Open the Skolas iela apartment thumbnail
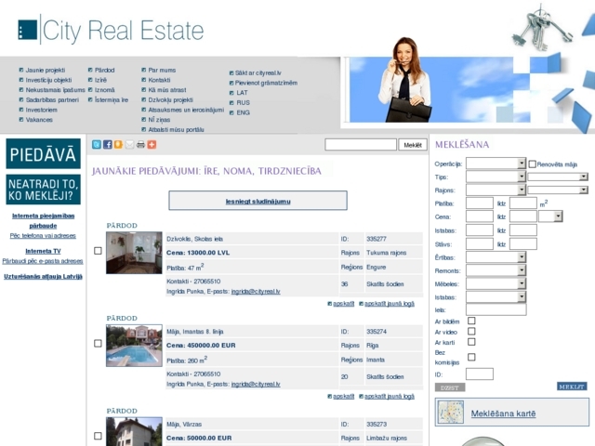Image resolution: width=595 pixels, height=446 pixels. (134, 253)
